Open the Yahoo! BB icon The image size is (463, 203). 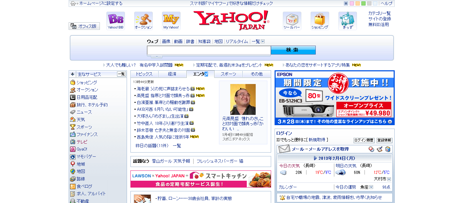point(115,21)
